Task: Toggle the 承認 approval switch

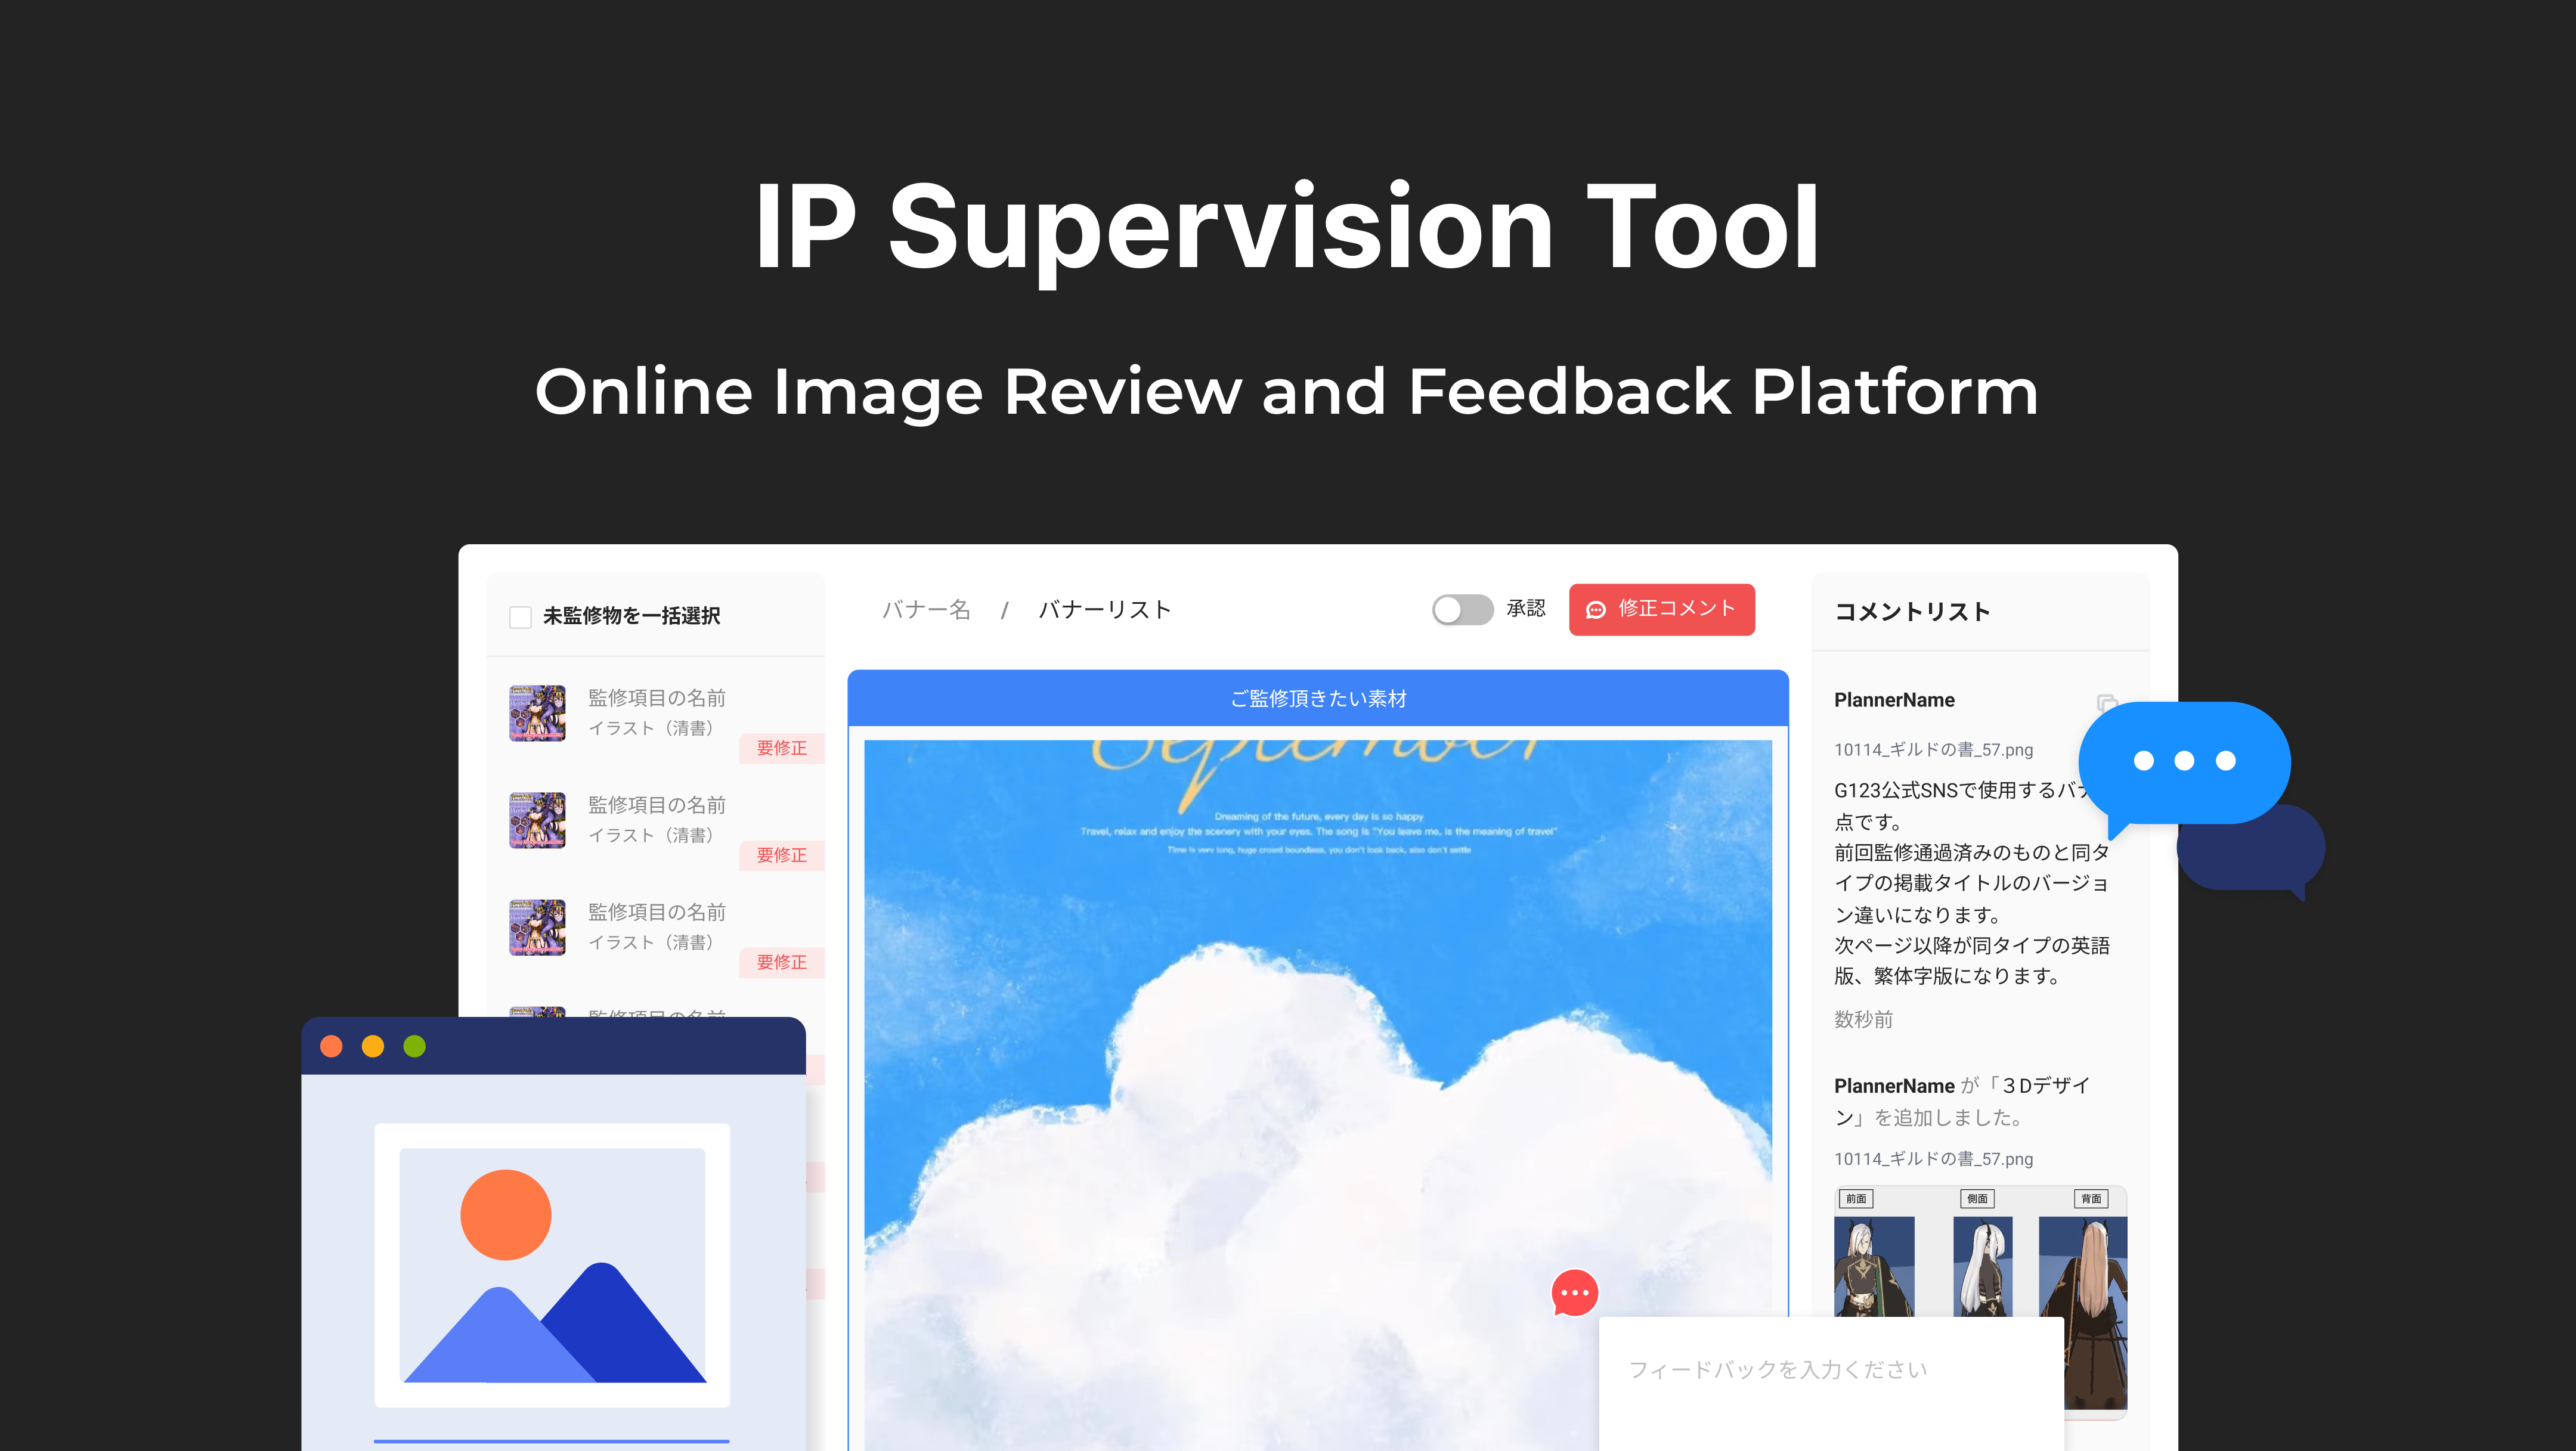Action: click(x=1462, y=609)
